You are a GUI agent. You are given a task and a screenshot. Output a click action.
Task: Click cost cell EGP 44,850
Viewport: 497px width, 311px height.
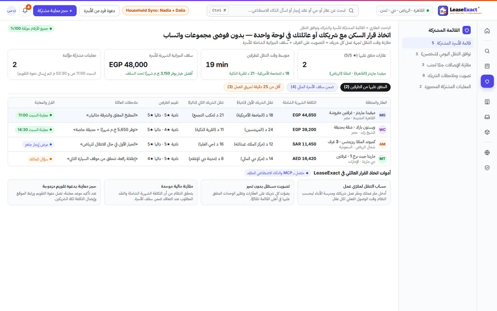point(304,115)
